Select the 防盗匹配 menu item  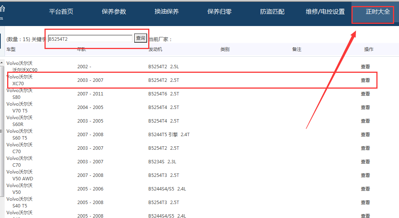pos(272,11)
